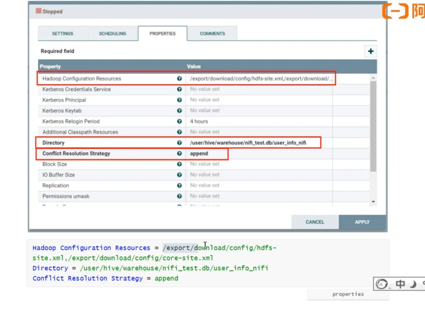
Task: Click the code line beginning 'Directory ='
Action: tap(150, 268)
